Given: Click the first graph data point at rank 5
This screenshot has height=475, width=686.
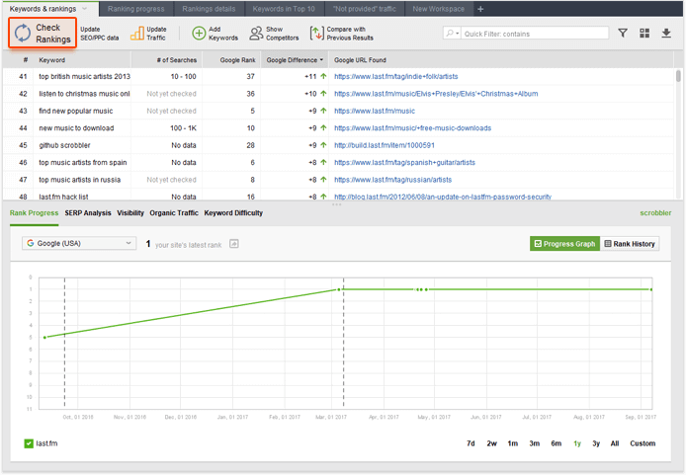Looking at the screenshot, I should (44, 338).
